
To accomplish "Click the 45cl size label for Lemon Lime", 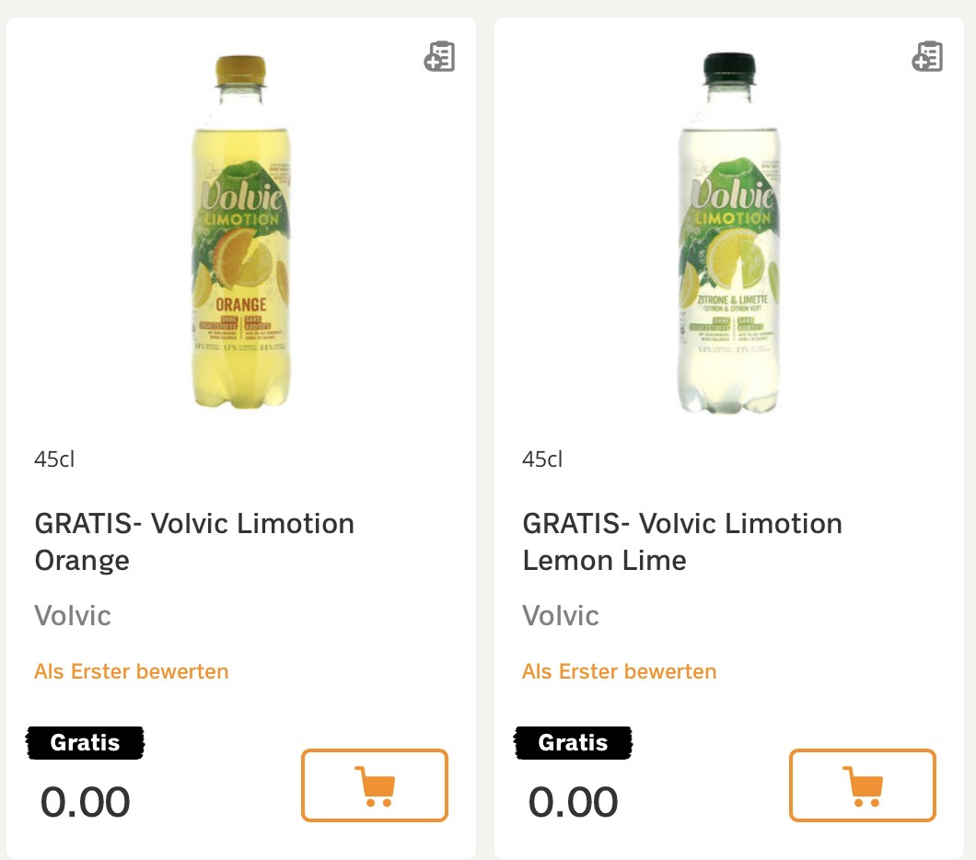I will click(x=542, y=459).
